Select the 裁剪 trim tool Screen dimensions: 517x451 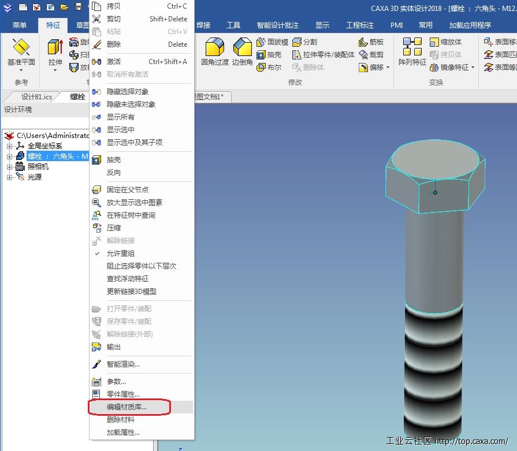363,55
